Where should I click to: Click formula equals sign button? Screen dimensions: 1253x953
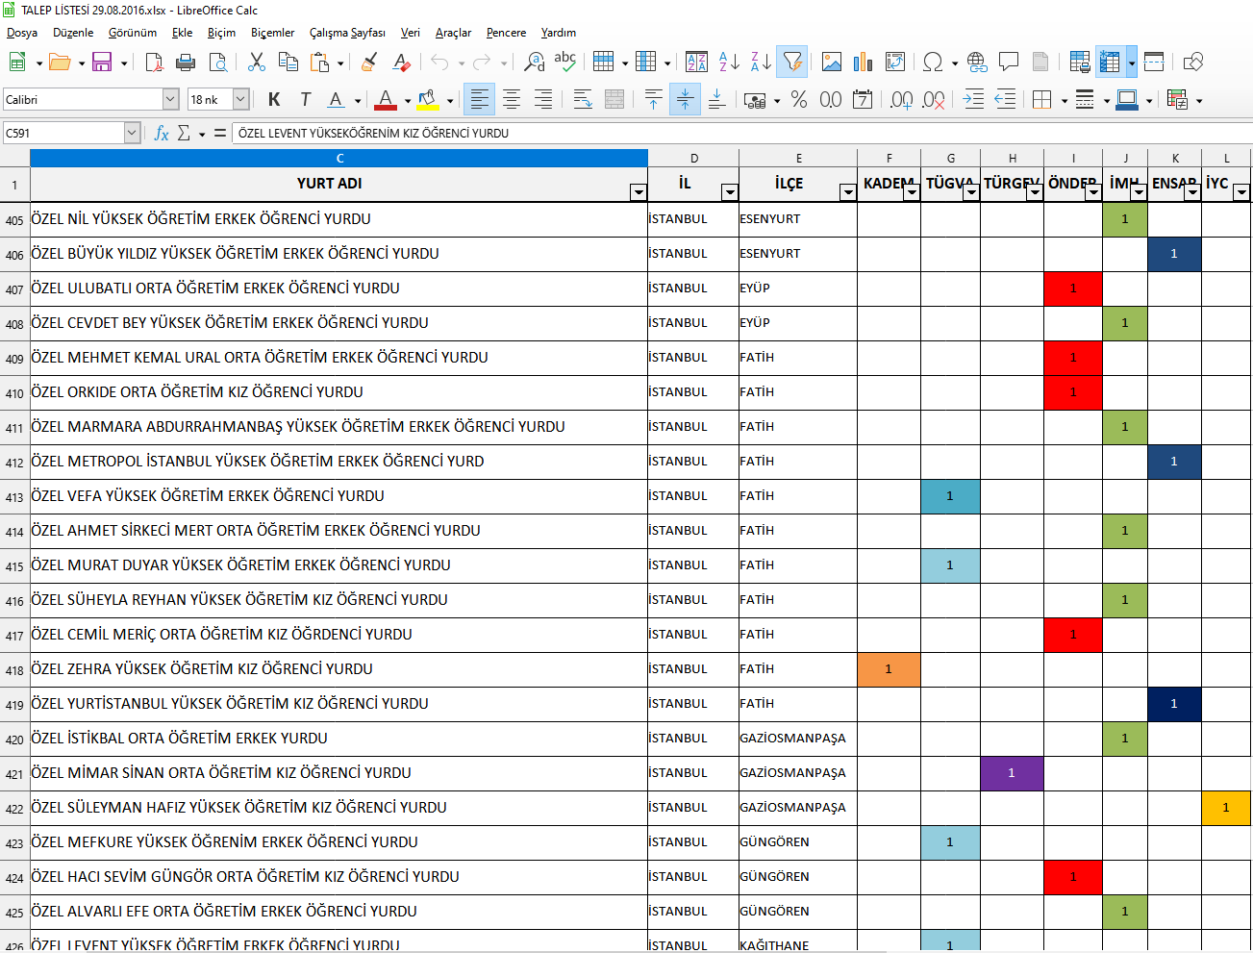[220, 133]
